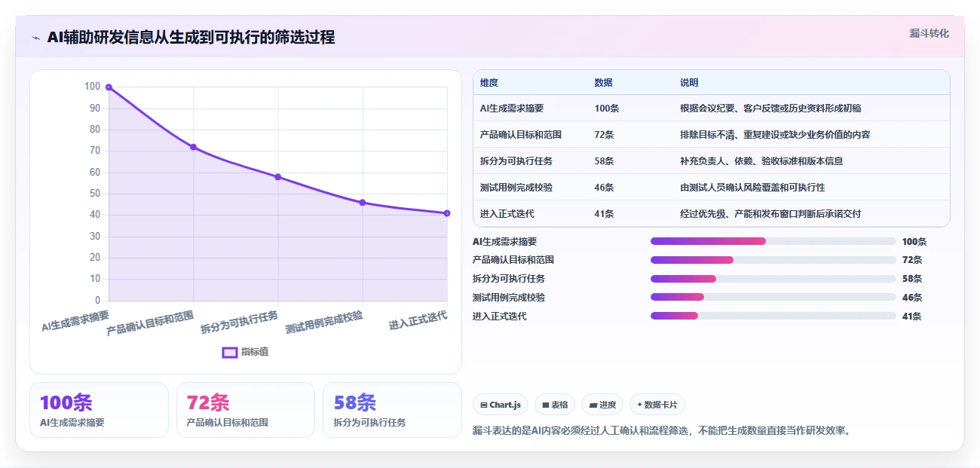Image resolution: width=980 pixels, height=468 pixels.
Task: Click the 测试用例完成校验 label of the progress list
Action: (x=509, y=297)
